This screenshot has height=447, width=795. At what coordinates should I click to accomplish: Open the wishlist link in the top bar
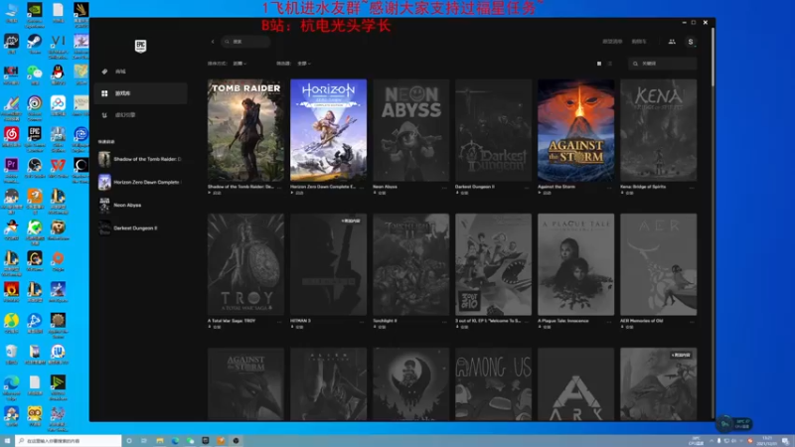[x=612, y=42]
